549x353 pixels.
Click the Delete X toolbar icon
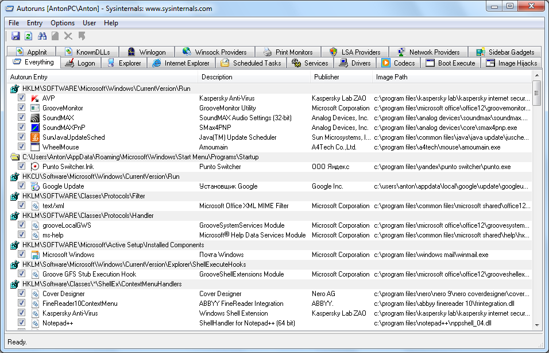(68, 36)
